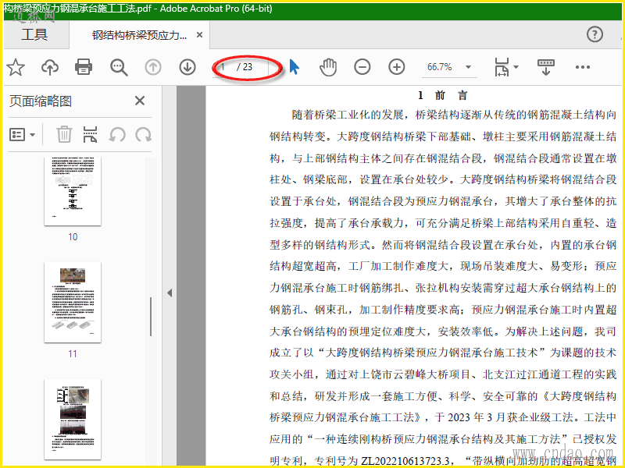Switch to the 钢结构桥梁预应力 document tab
The height and width of the screenshot is (468, 625).
tap(139, 35)
